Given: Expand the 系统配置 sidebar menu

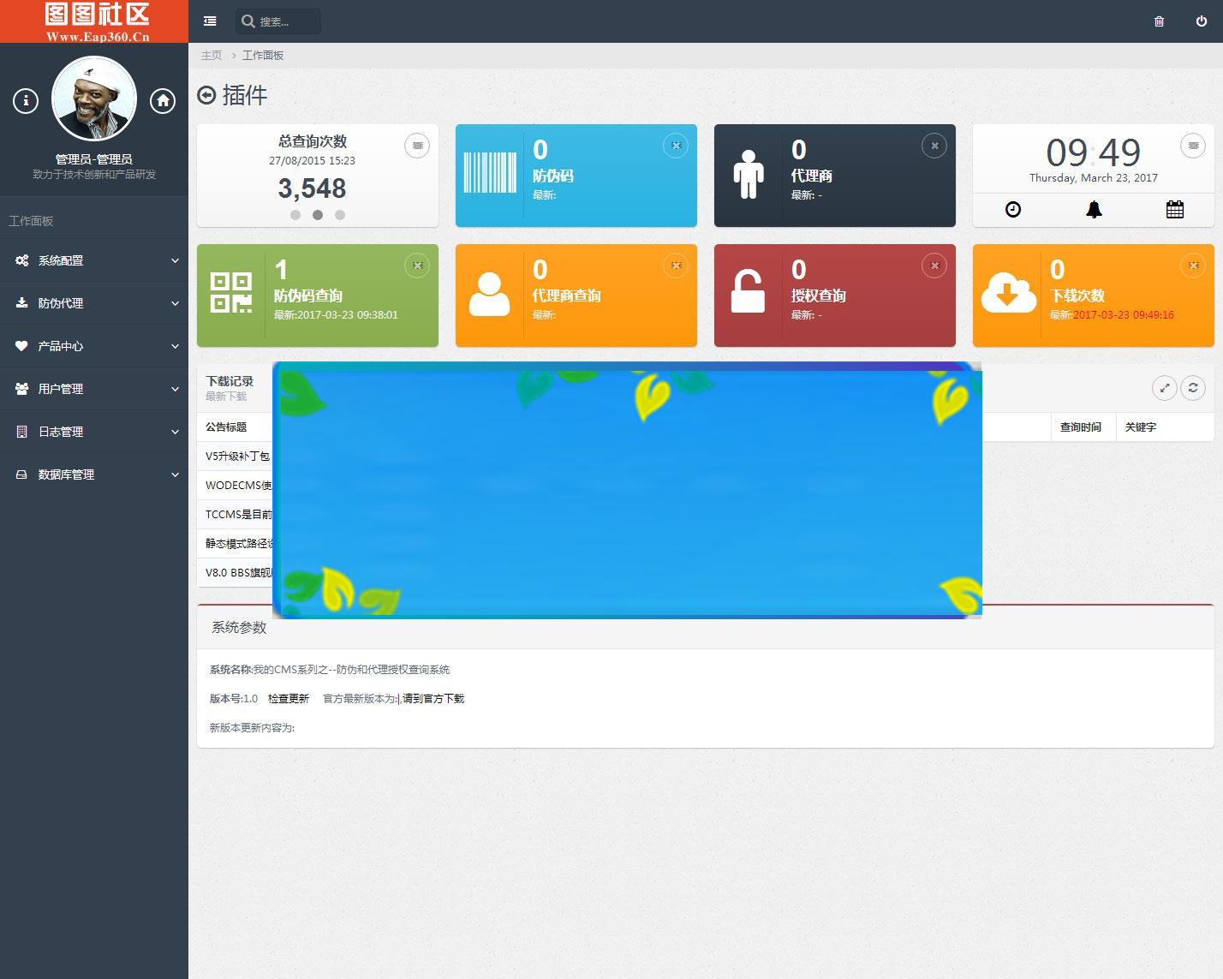Looking at the screenshot, I should click(x=94, y=260).
